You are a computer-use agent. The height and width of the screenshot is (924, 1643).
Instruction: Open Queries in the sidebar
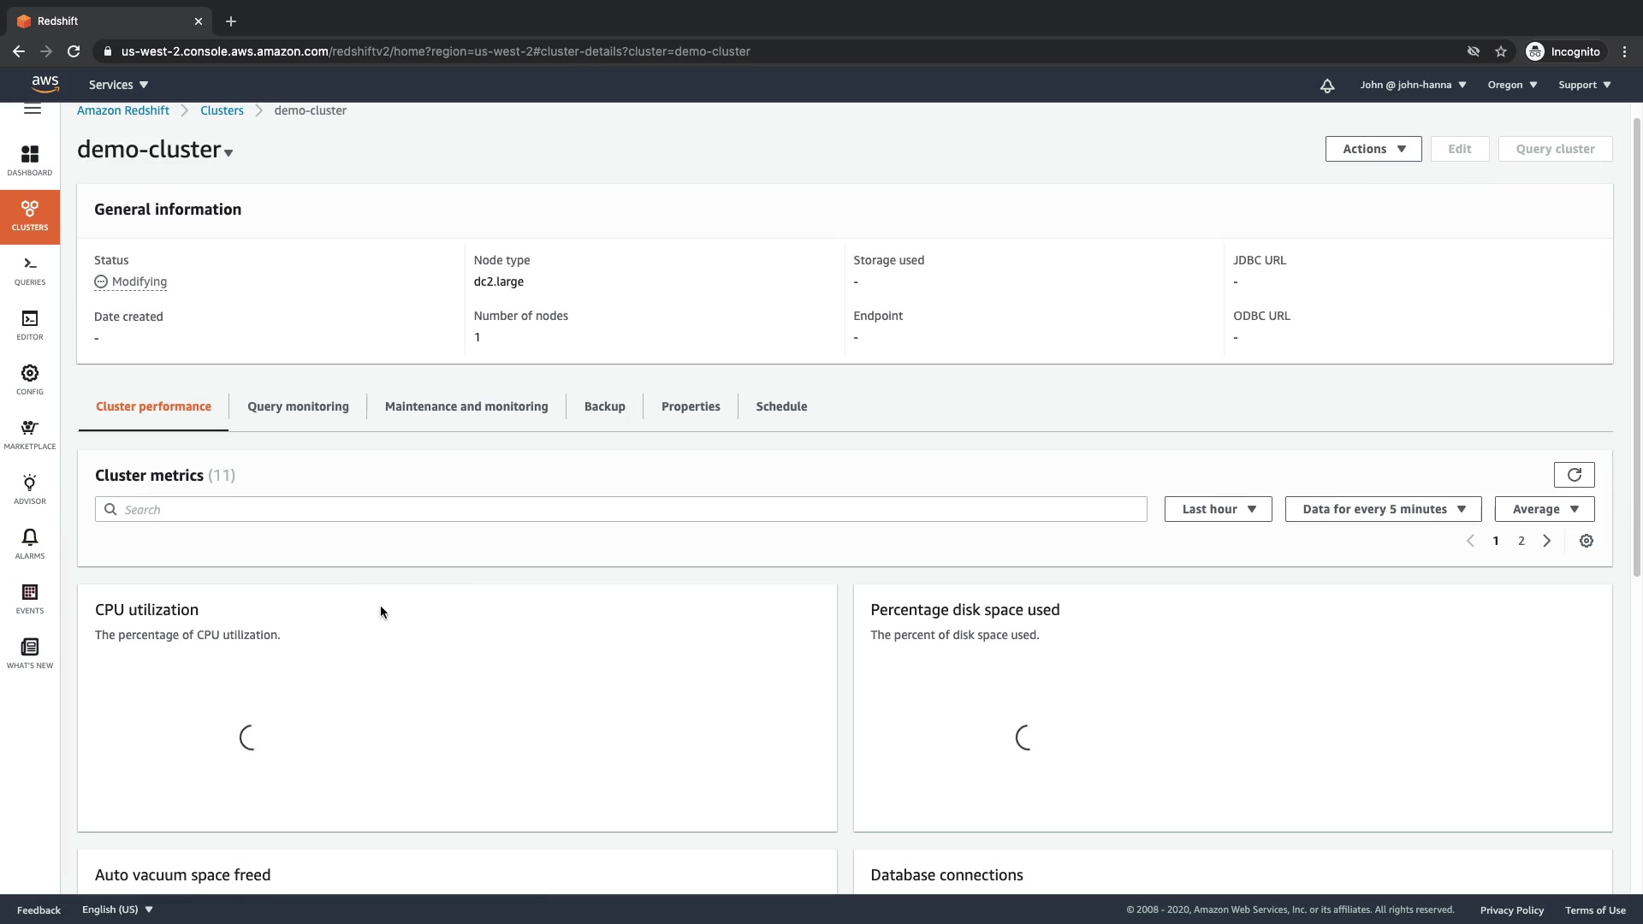(30, 269)
